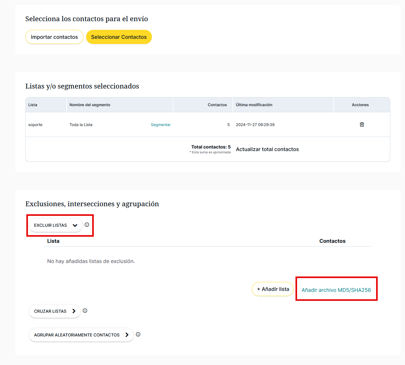This screenshot has width=405, height=365.
Task: Click the Acciones column header
Action: point(360,105)
